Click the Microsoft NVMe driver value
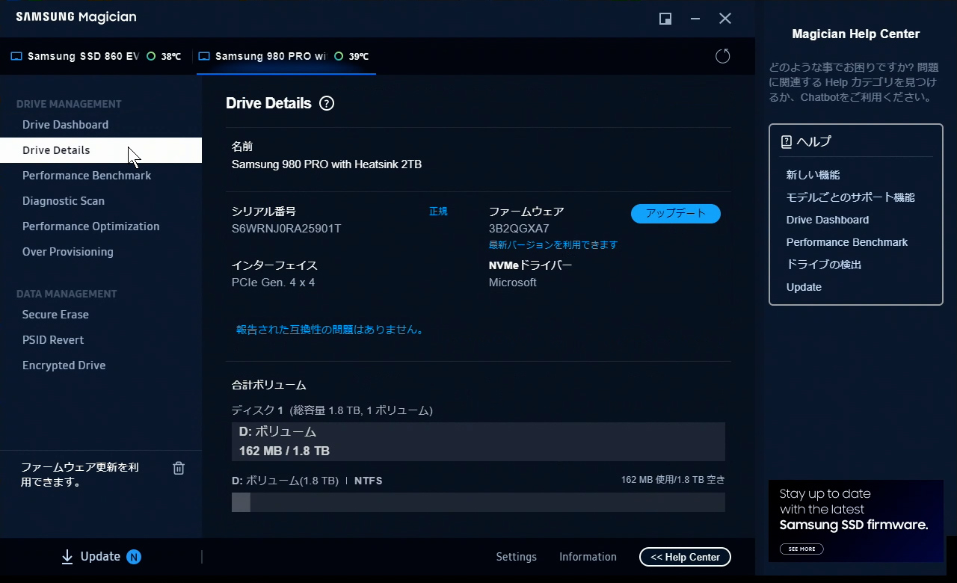 tap(513, 283)
